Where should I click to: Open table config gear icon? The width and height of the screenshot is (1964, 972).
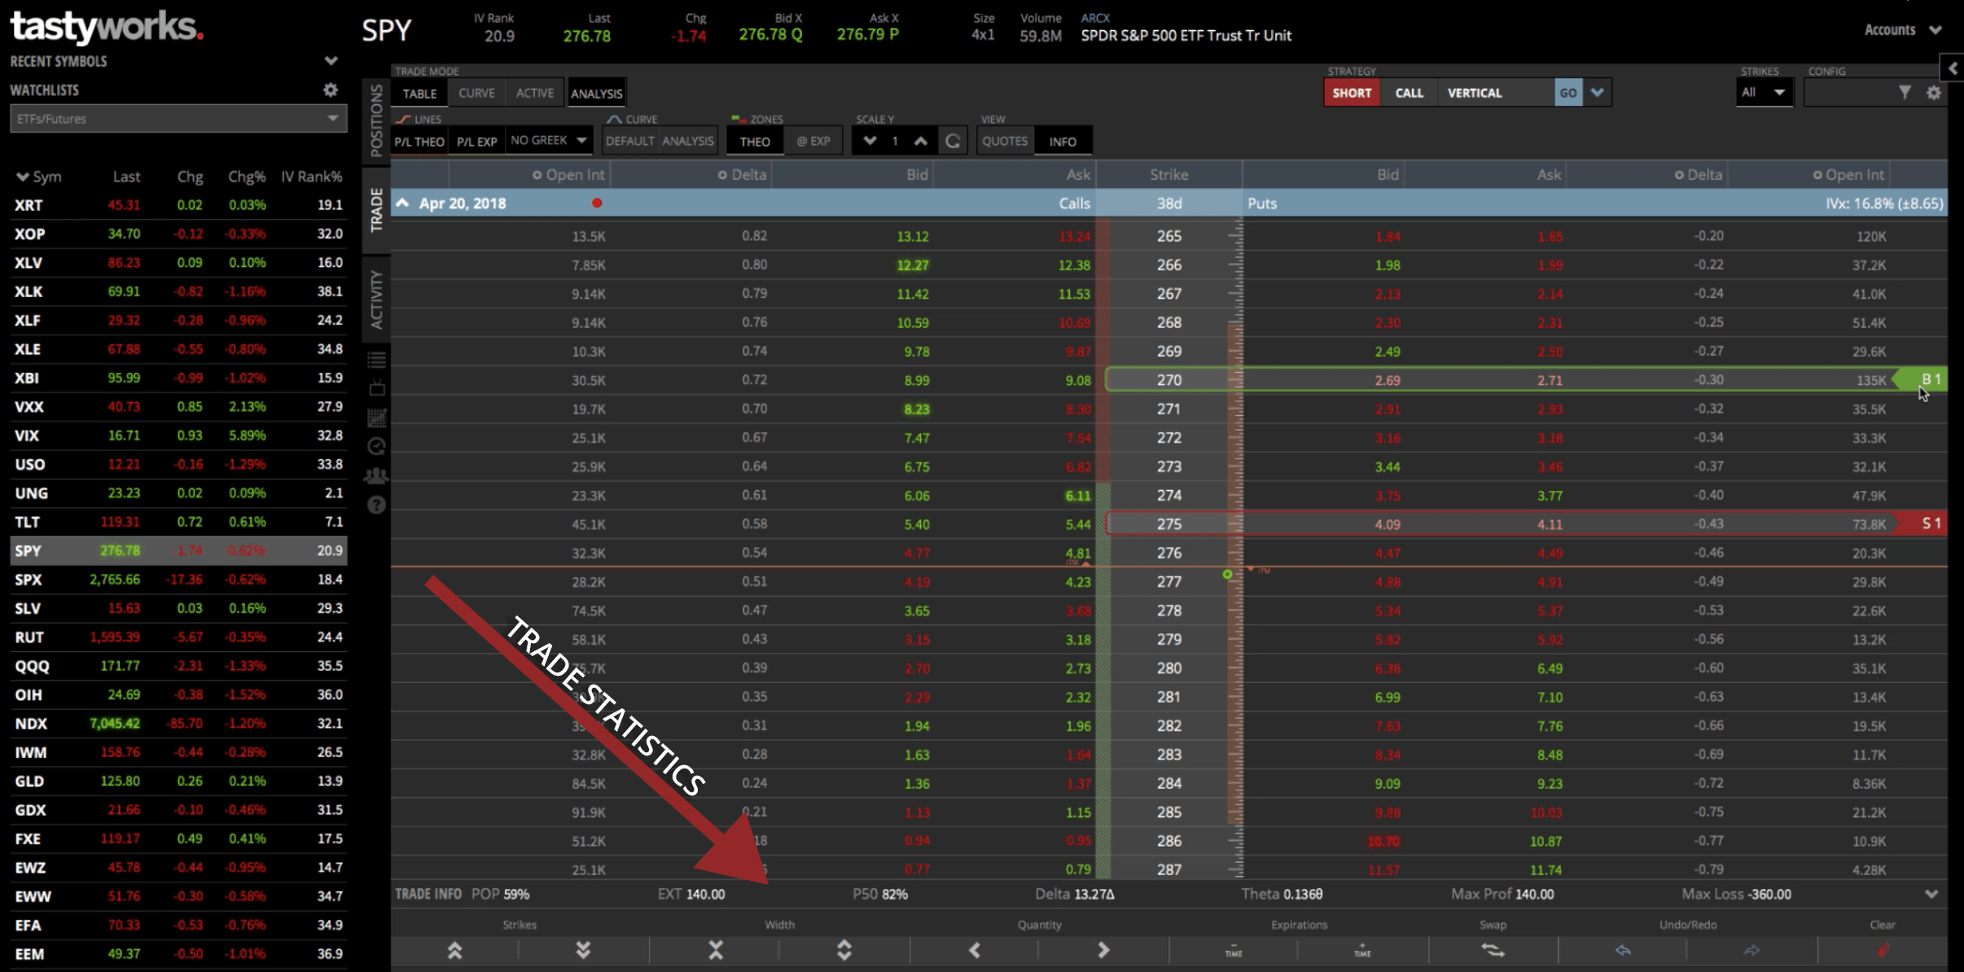[1934, 93]
